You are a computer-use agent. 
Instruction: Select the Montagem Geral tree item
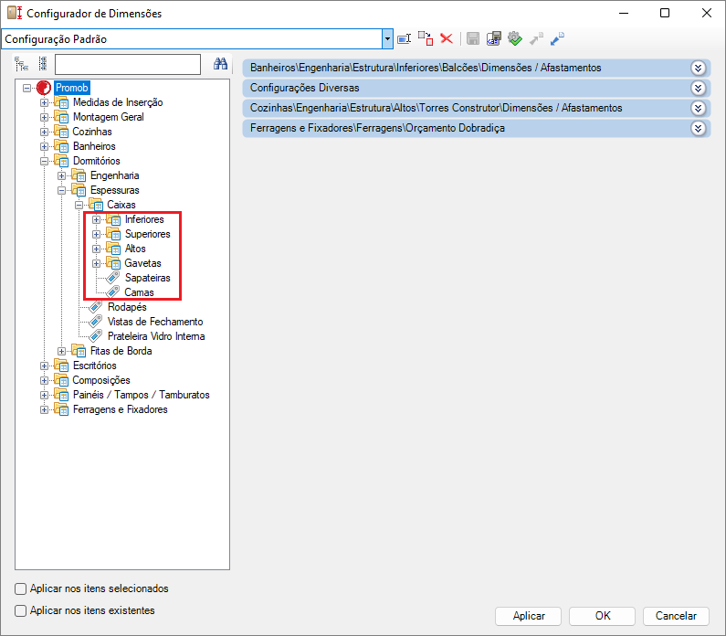pyautogui.click(x=109, y=117)
